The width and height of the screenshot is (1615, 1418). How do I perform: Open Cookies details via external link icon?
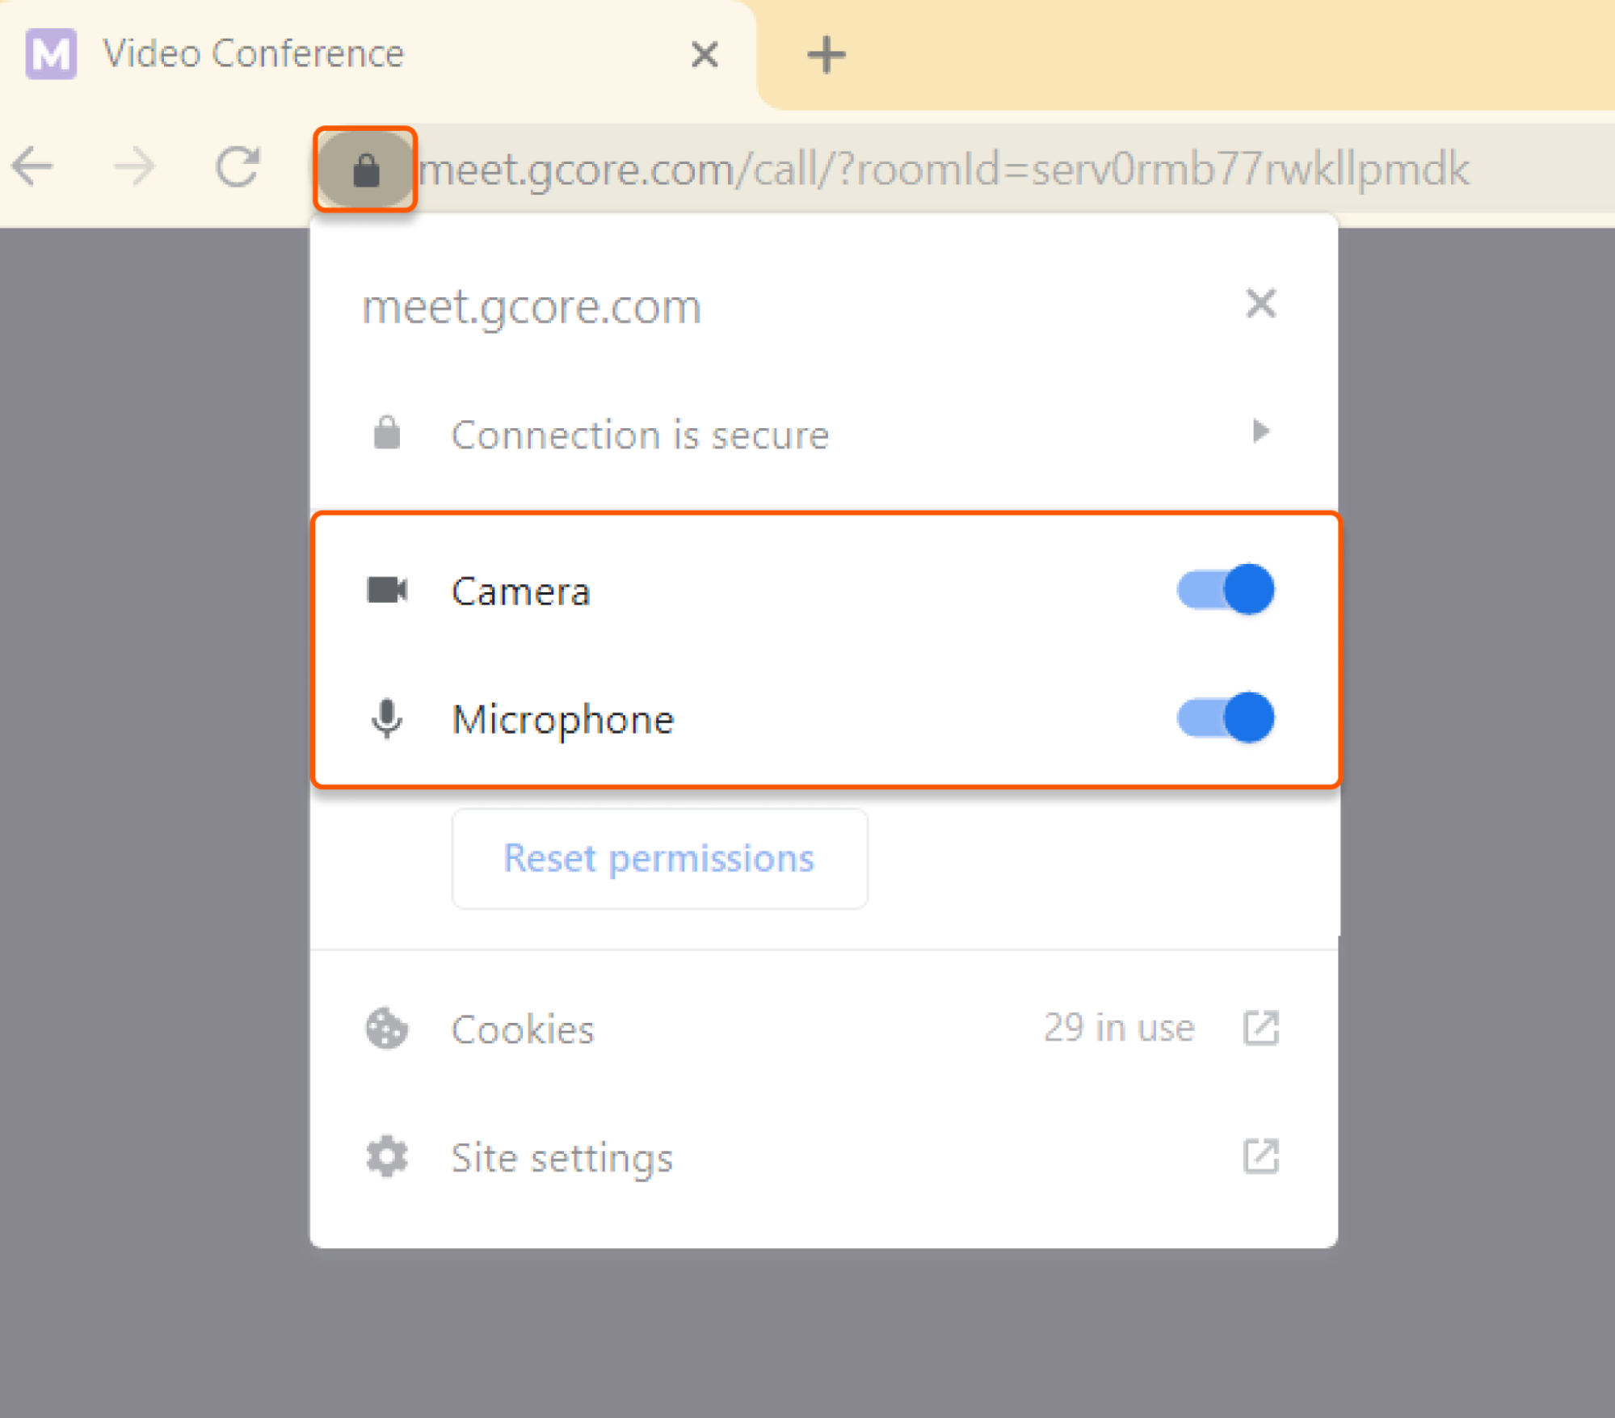point(1261,1028)
